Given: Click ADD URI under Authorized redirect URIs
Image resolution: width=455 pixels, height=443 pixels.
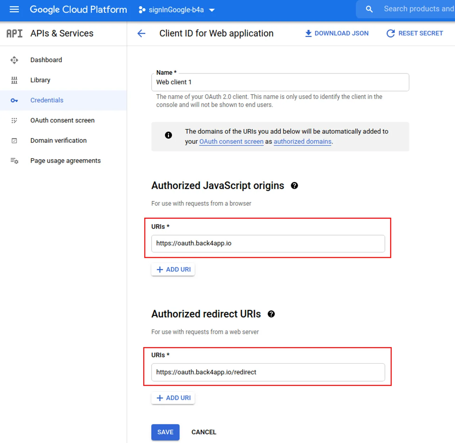Looking at the screenshot, I should (173, 398).
